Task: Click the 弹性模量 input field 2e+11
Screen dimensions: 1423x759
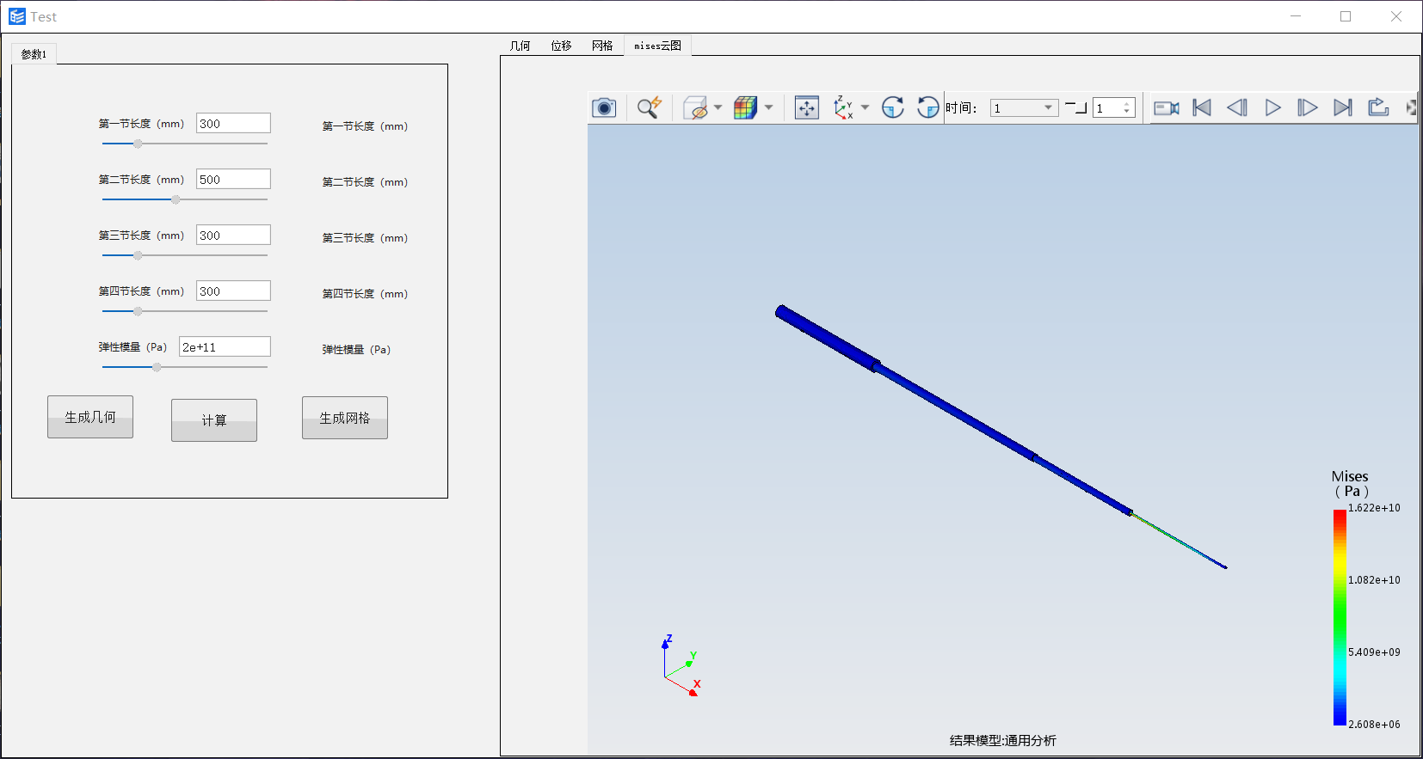Action: pyautogui.click(x=225, y=346)
